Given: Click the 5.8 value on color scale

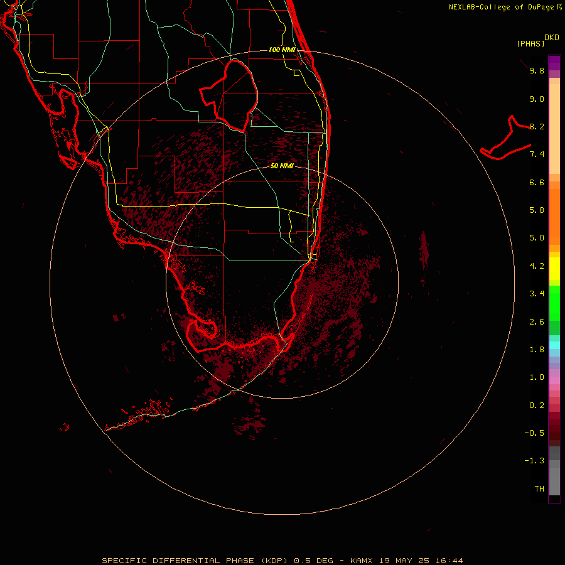Looking at the screenshot, I should point(537,210).
